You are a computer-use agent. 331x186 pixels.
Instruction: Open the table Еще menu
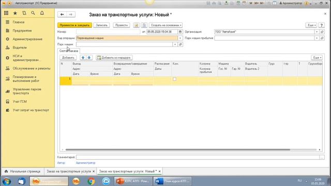point(317,57)
